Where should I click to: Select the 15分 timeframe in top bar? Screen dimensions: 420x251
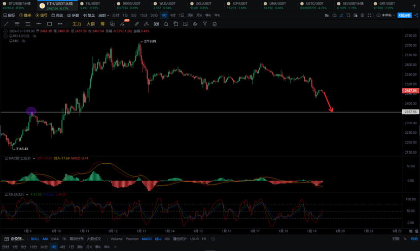[144, 16]
